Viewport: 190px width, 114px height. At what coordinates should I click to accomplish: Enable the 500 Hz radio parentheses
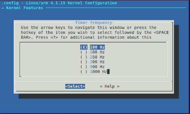pyautogui.click(x=84, y=67)
